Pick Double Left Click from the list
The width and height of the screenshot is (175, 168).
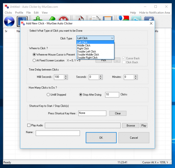[x=86, y=51]
